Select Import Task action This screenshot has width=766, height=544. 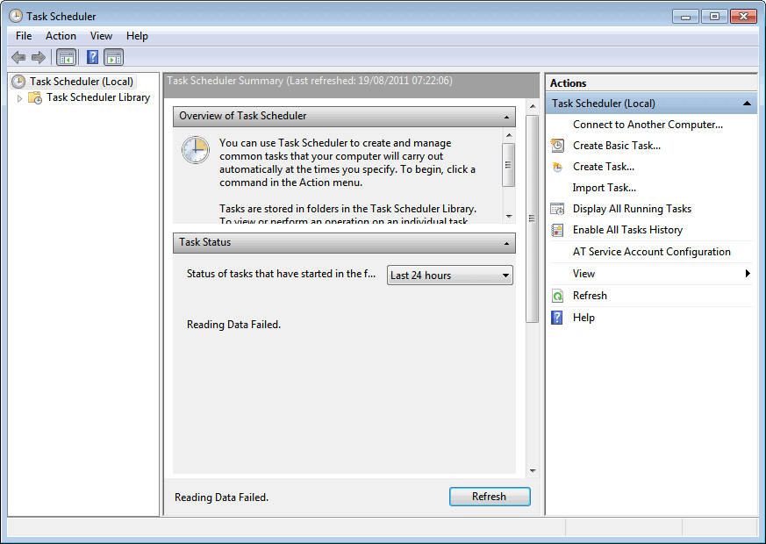tap(605, 188)
